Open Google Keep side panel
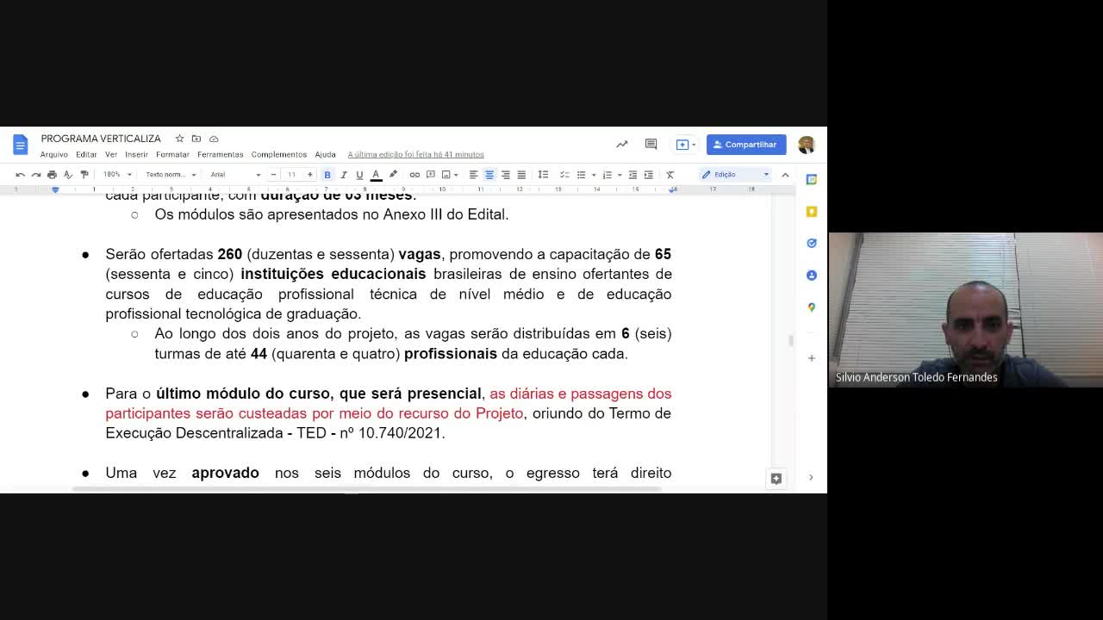 (x=811, y=211)
